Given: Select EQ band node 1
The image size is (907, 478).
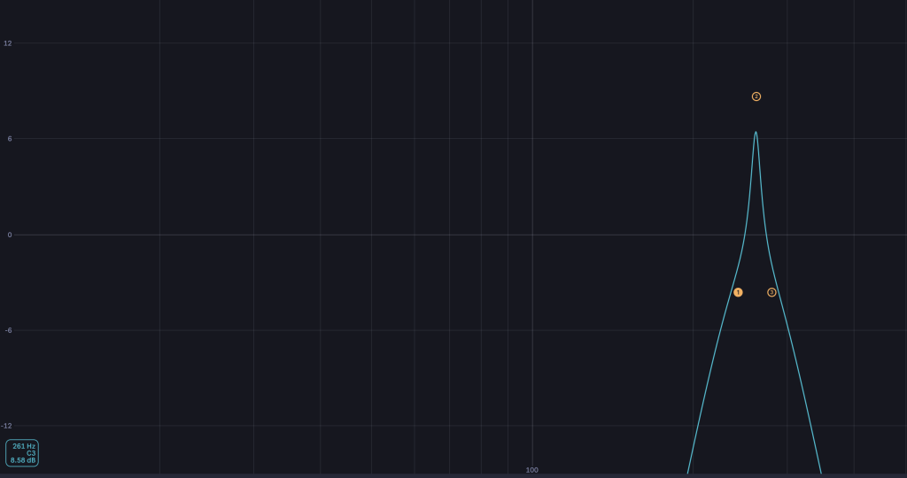Looking at the screenshot, I should pyautogui.click(x=738, y=292).
